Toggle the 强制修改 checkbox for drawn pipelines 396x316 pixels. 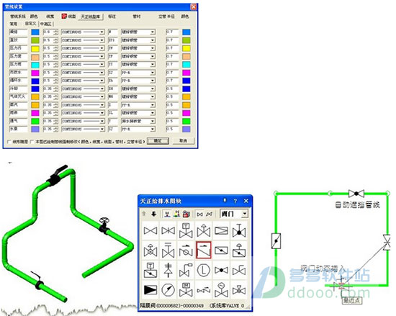32,142
